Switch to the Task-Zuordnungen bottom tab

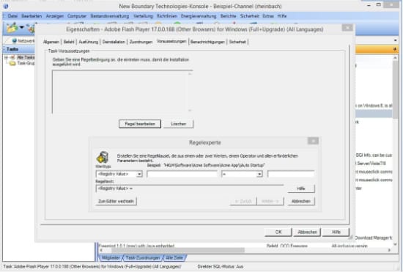pyautogui.click(x=143, y=257)
